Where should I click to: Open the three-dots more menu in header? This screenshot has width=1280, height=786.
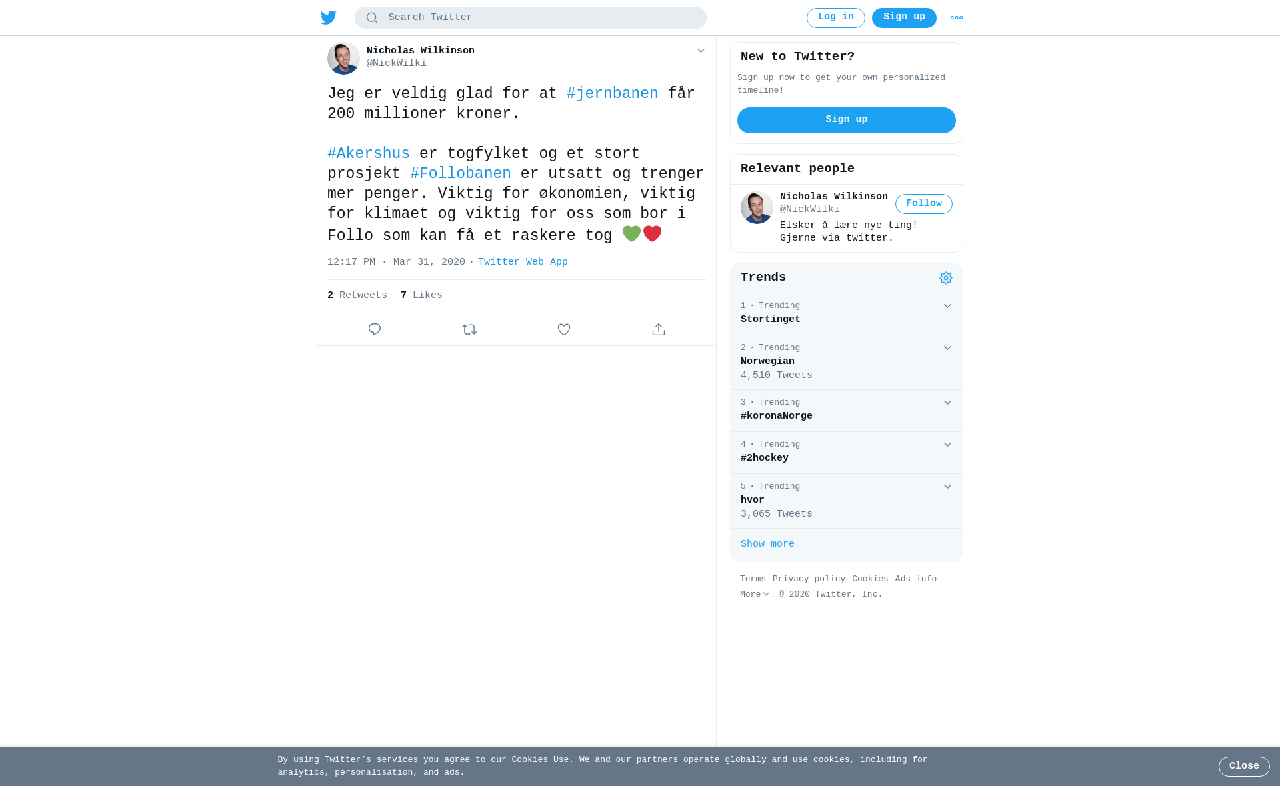[x=957, y=18]
